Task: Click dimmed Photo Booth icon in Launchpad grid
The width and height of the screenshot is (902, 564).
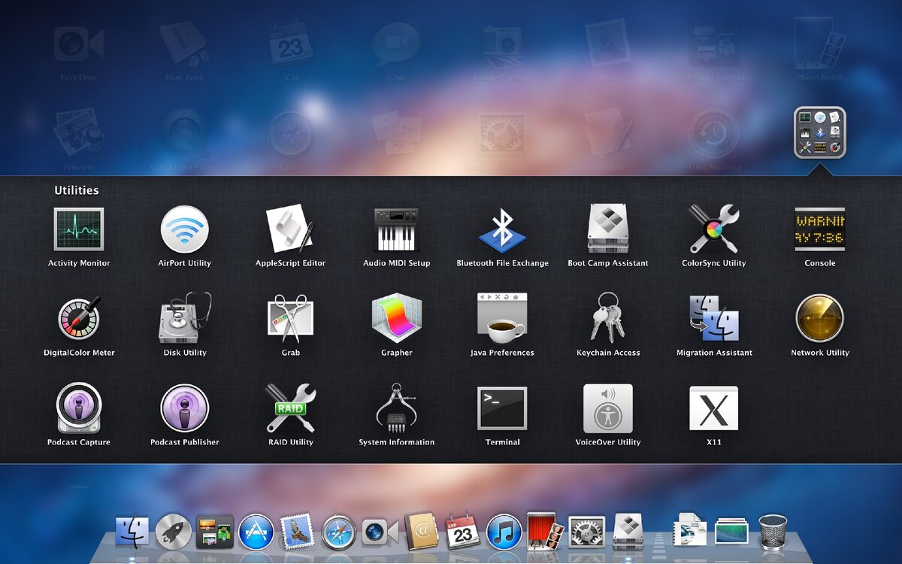Action: click(x=820, y=44)
